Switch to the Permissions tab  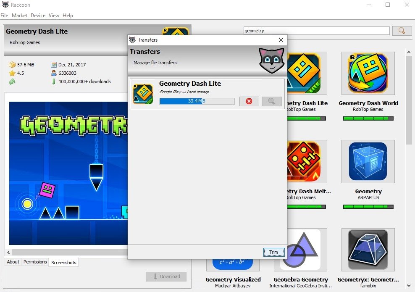click(35, 262)
